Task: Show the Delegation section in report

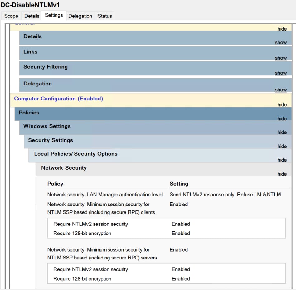Action: click(281, 90)
